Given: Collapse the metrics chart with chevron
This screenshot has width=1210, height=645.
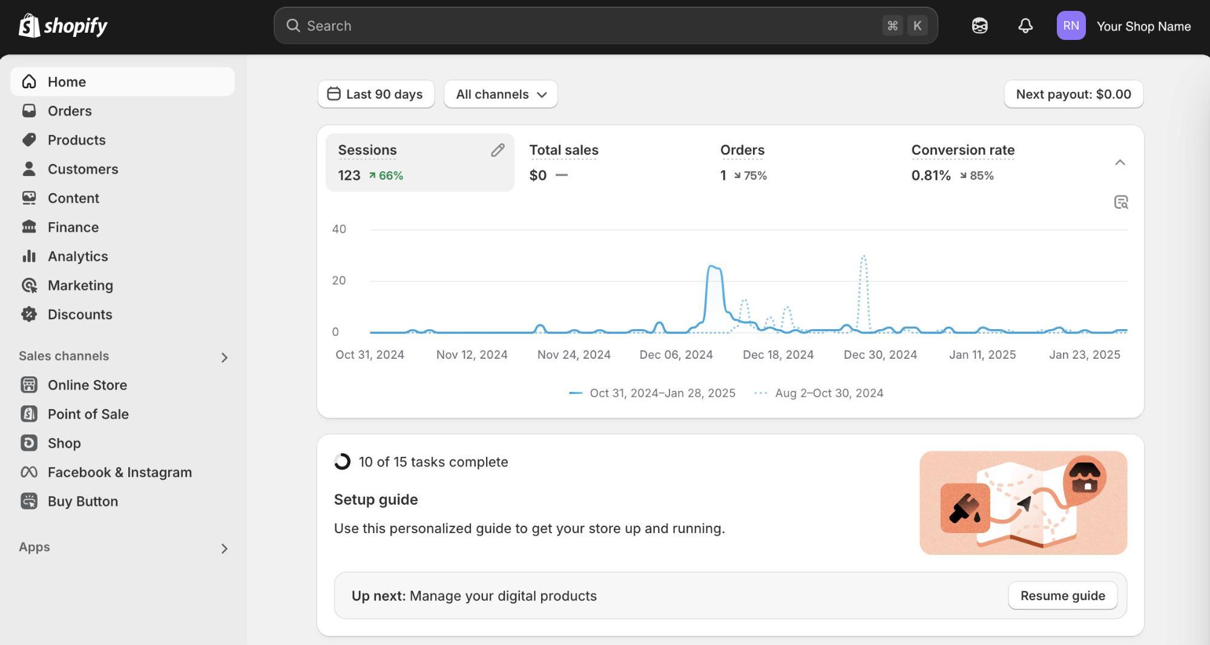Looking at the screenshot, I should tap(1120, 162).
